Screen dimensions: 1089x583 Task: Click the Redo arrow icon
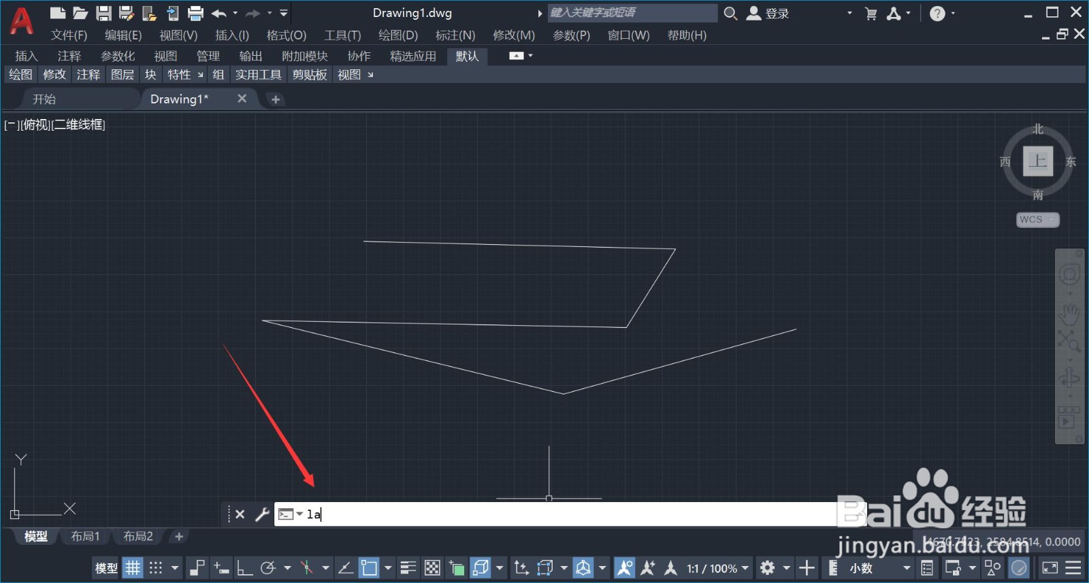[253, 13]
